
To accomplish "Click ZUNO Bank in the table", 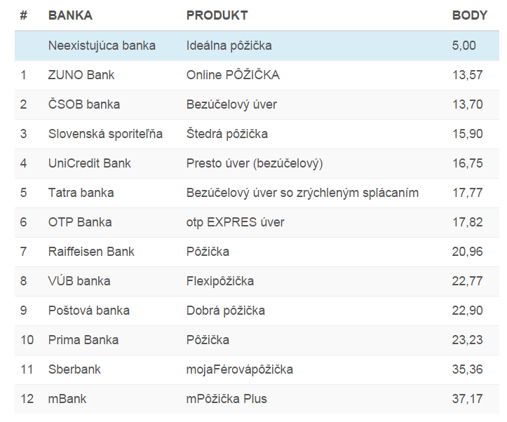I will [81, 75].
